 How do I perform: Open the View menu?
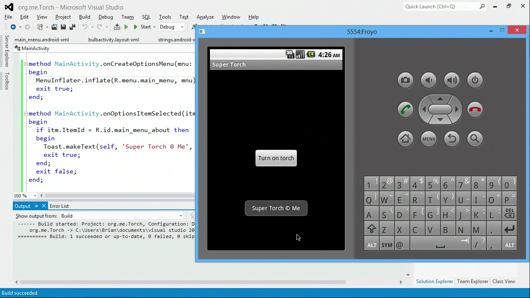(x=42, y=17)
